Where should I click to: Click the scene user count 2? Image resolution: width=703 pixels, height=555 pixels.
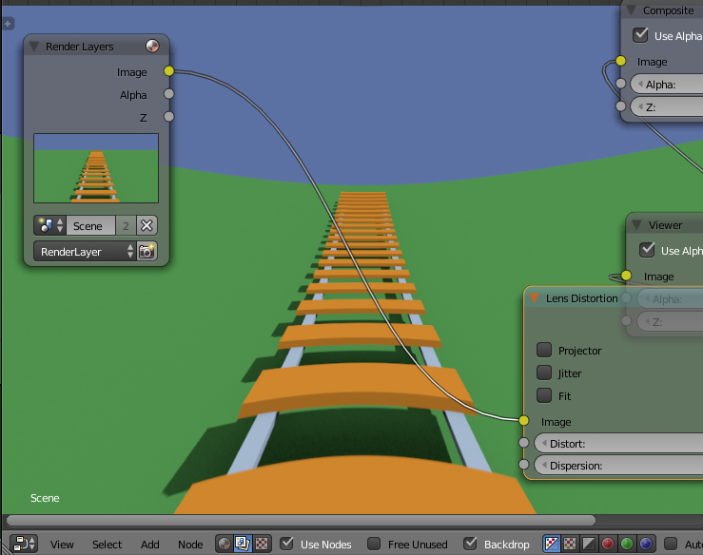click(126, 226)
